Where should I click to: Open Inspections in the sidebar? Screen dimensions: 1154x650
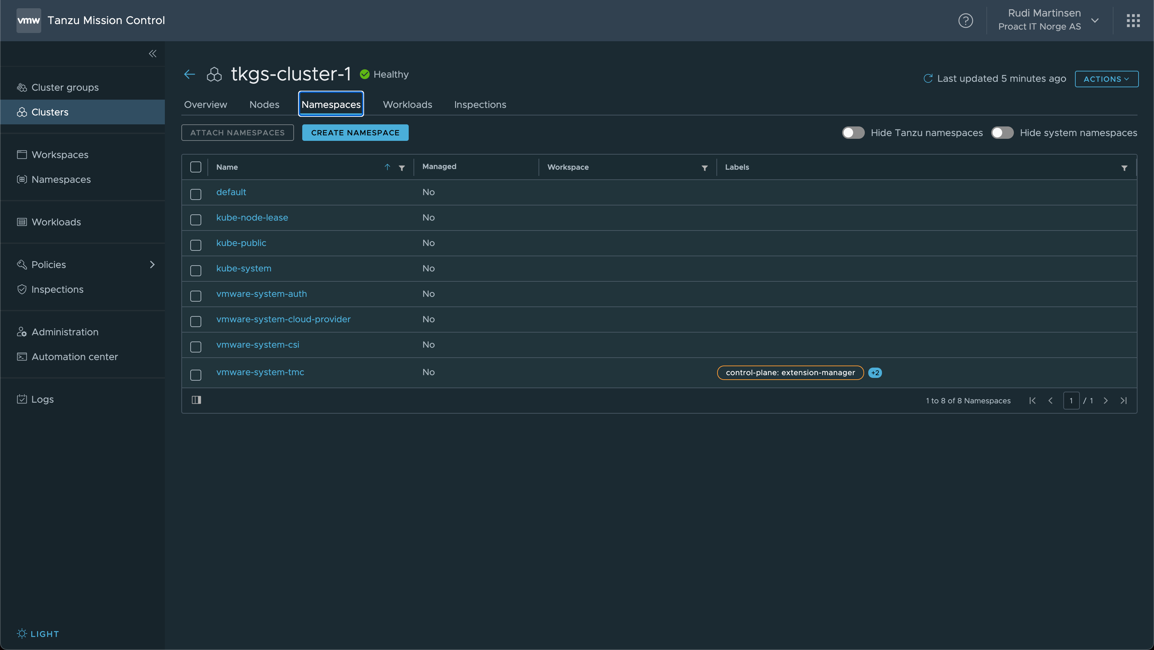click(x=82, y=289)
